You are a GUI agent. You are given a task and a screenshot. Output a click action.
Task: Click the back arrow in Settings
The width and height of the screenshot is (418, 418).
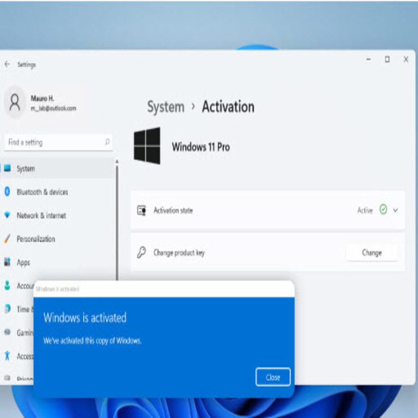[x=7, y=64]
